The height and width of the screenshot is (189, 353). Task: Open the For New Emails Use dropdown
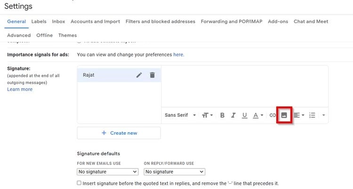tap(107, 172)
